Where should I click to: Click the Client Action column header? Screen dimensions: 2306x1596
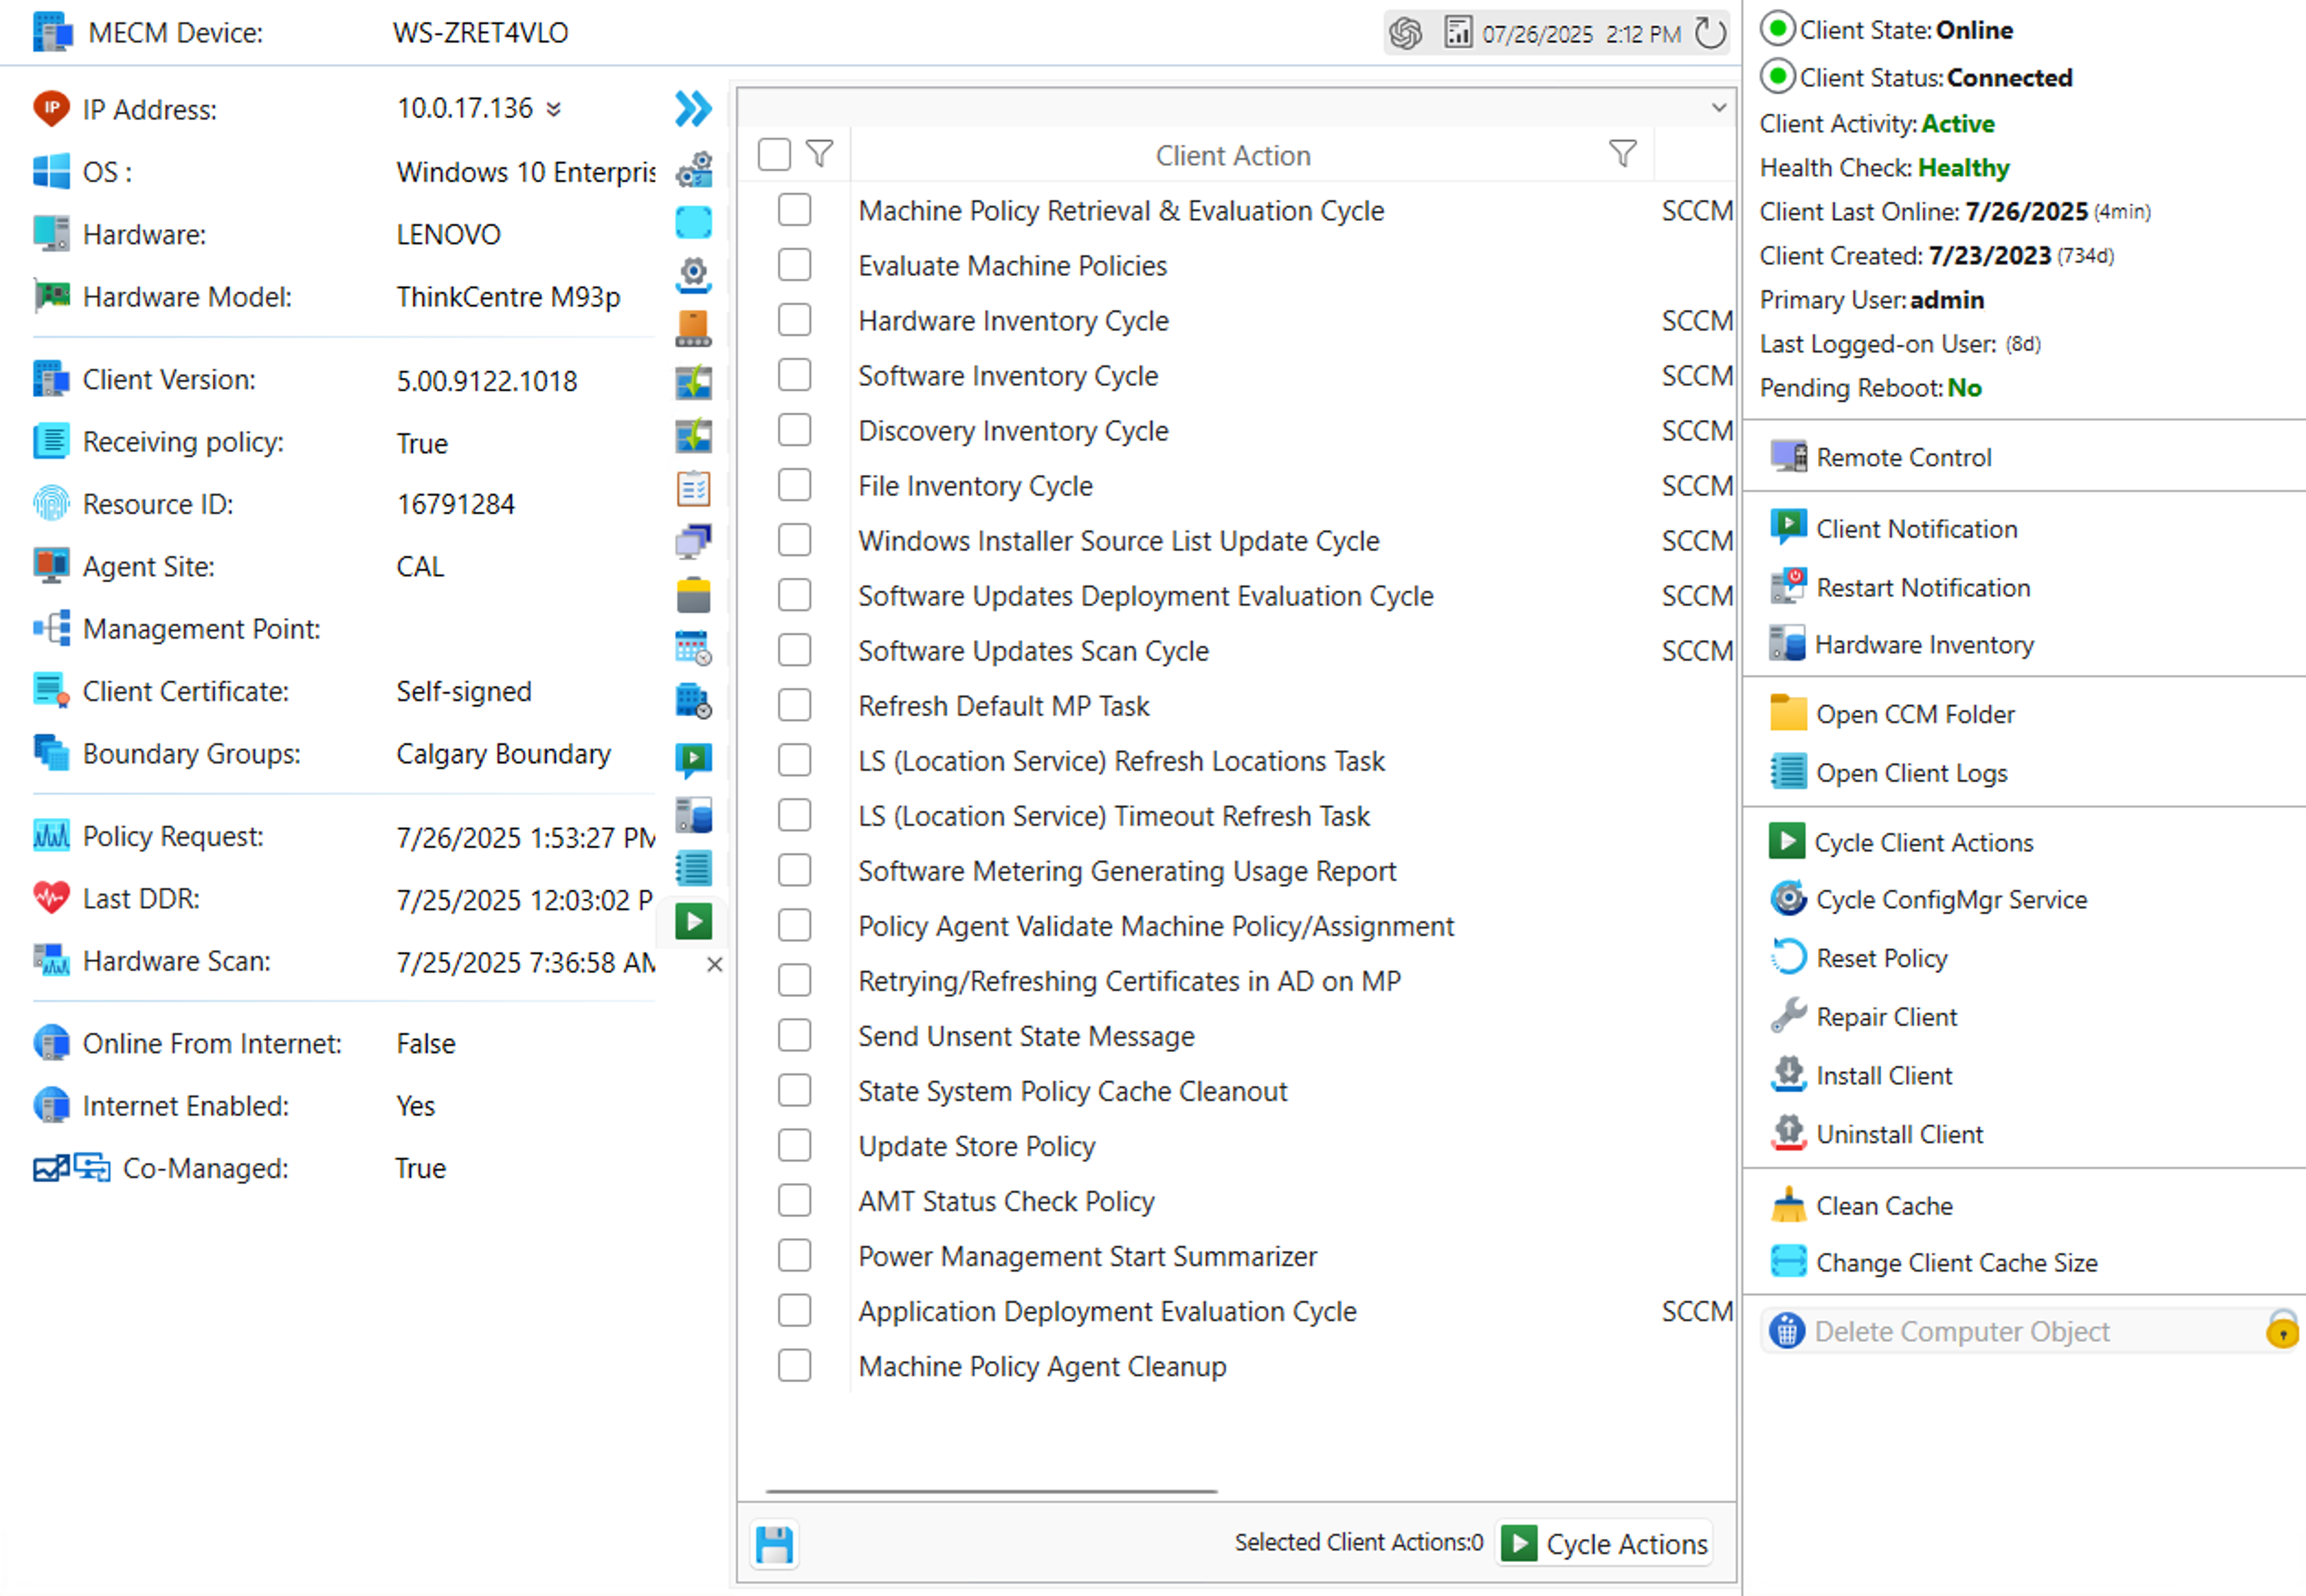coord(1232,156)
